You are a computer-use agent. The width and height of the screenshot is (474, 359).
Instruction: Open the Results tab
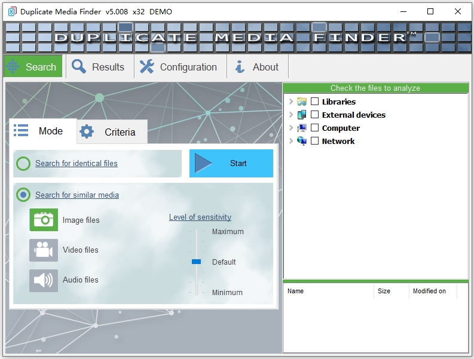coord(100,66)
